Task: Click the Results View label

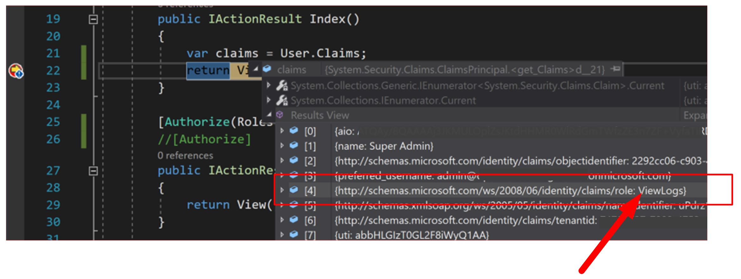Action: pos(320,115)
